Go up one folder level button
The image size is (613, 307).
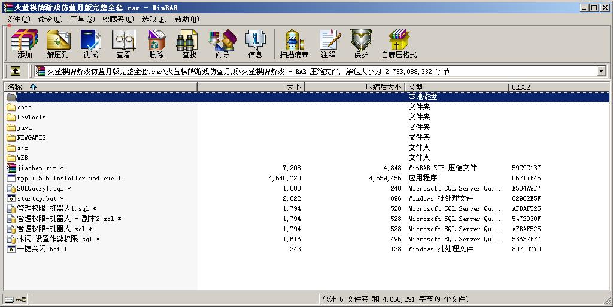(x=16, y=72)
